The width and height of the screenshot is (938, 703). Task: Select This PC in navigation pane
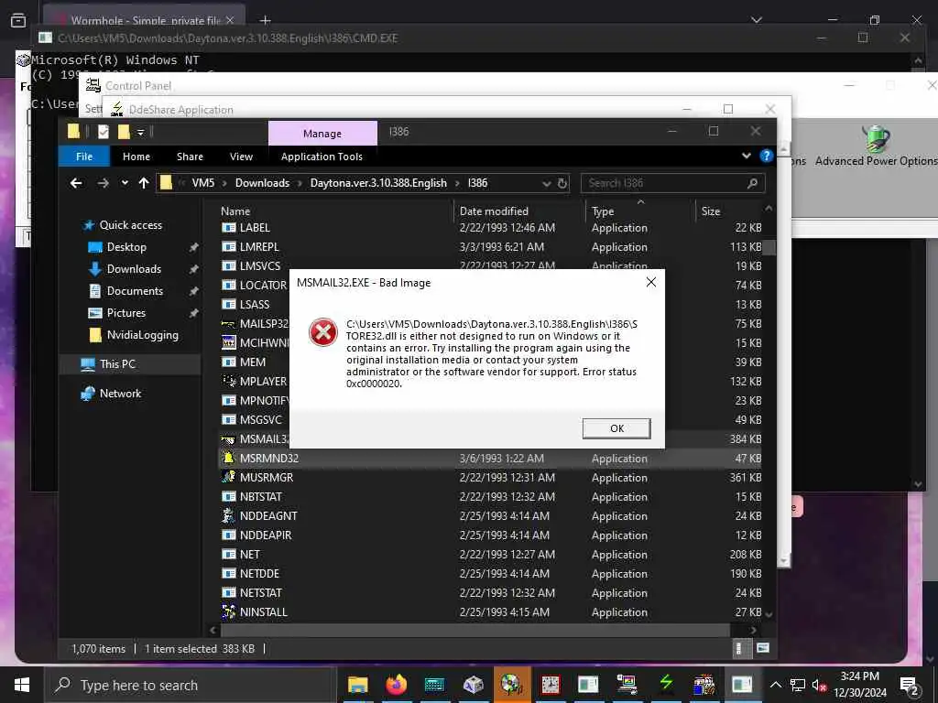pos(117,363)
